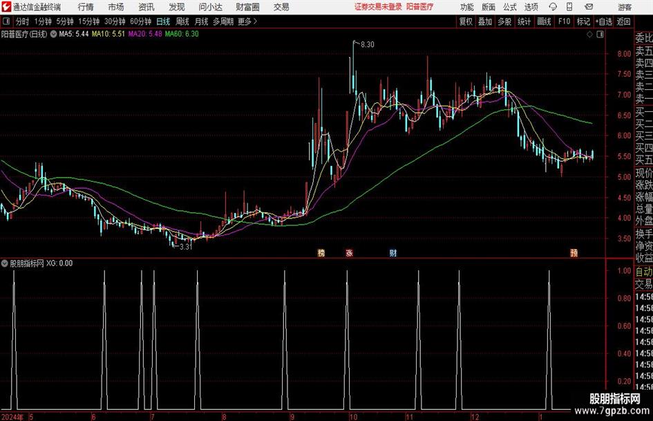
Task: Add stock with +自选 button
Action: coord(603,21)
